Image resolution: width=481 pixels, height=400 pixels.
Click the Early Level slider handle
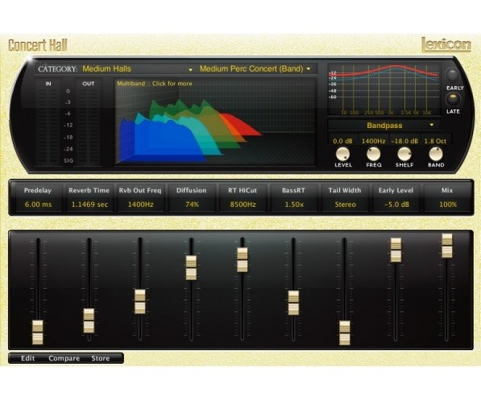[396, 249]
